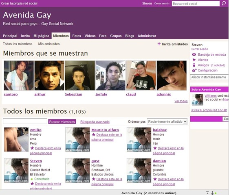Click the Configuración link text
Screen dimensions: 229x195
click(207, 70)
